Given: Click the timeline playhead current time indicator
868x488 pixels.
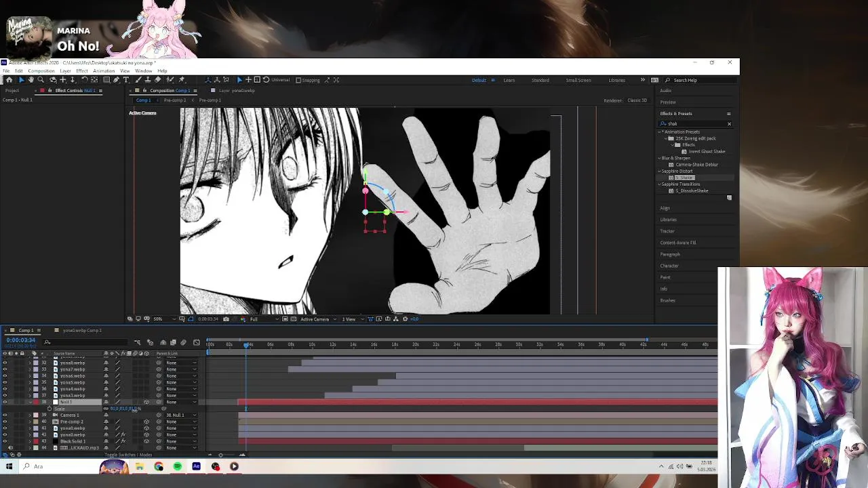Looking at the screenshot, I should pyautogui.click(x=246, y=344).
